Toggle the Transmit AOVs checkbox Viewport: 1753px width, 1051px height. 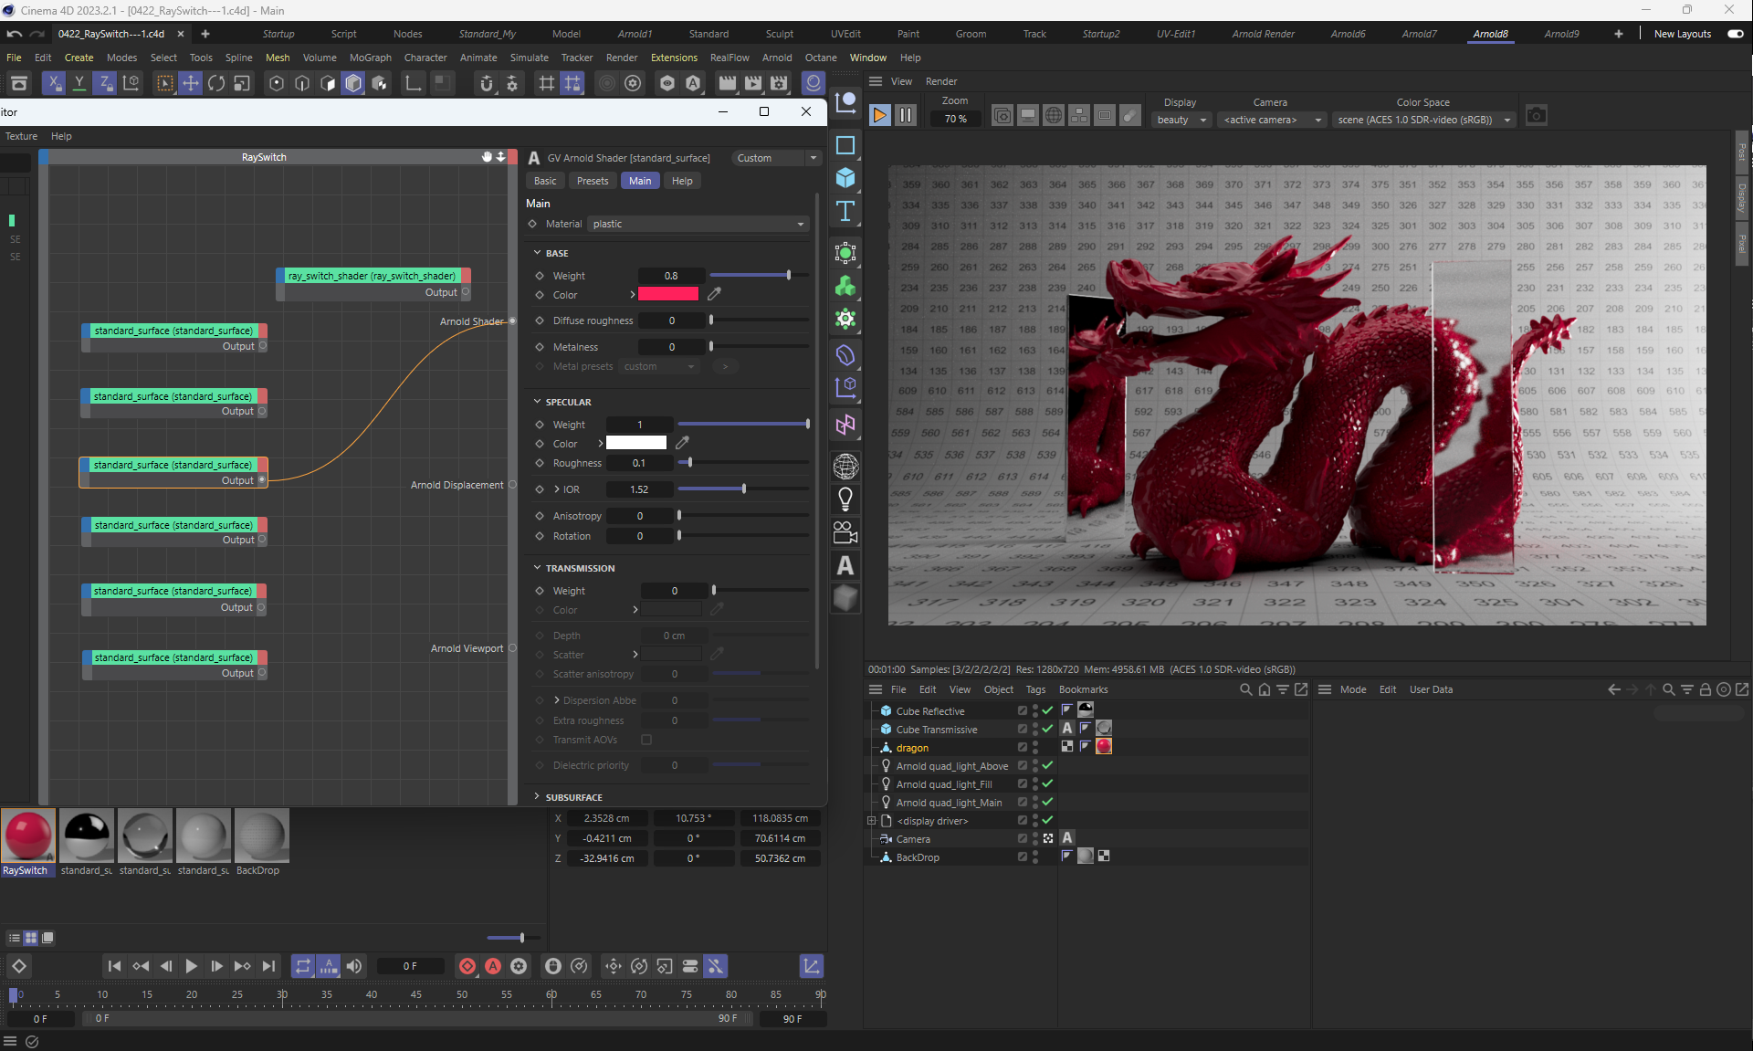(646, 740)
